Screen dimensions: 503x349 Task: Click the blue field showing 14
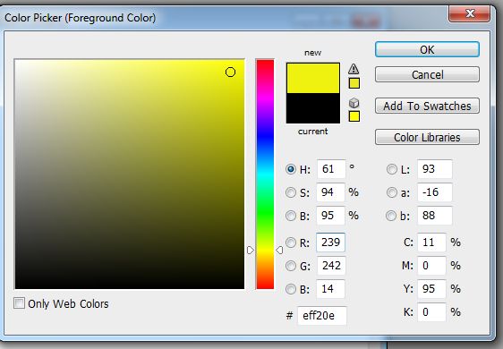(x=330, y=289)
